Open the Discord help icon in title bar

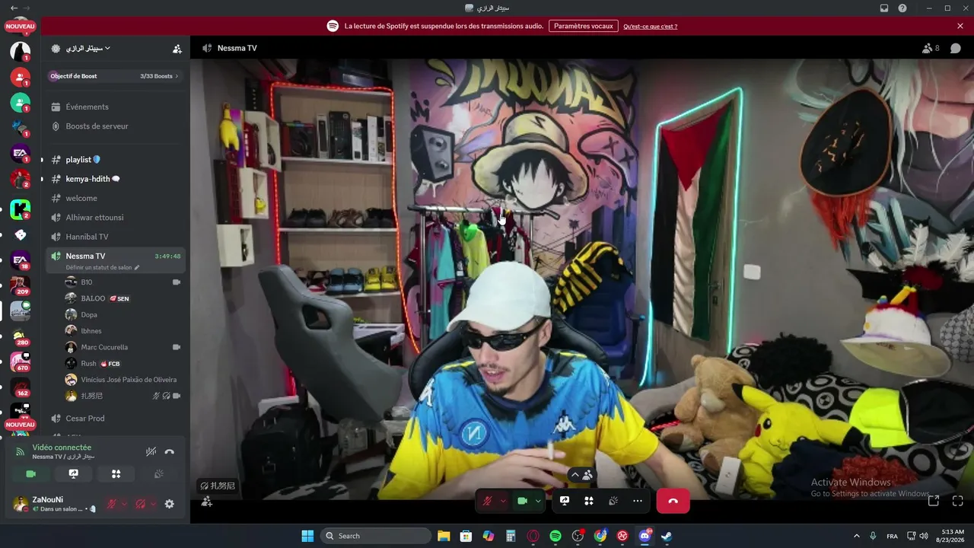[x=902, y=8]
